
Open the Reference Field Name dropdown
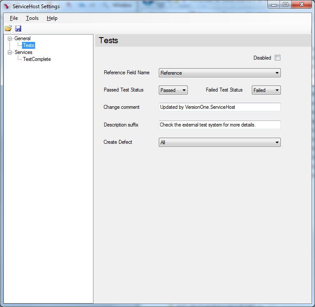219,73
